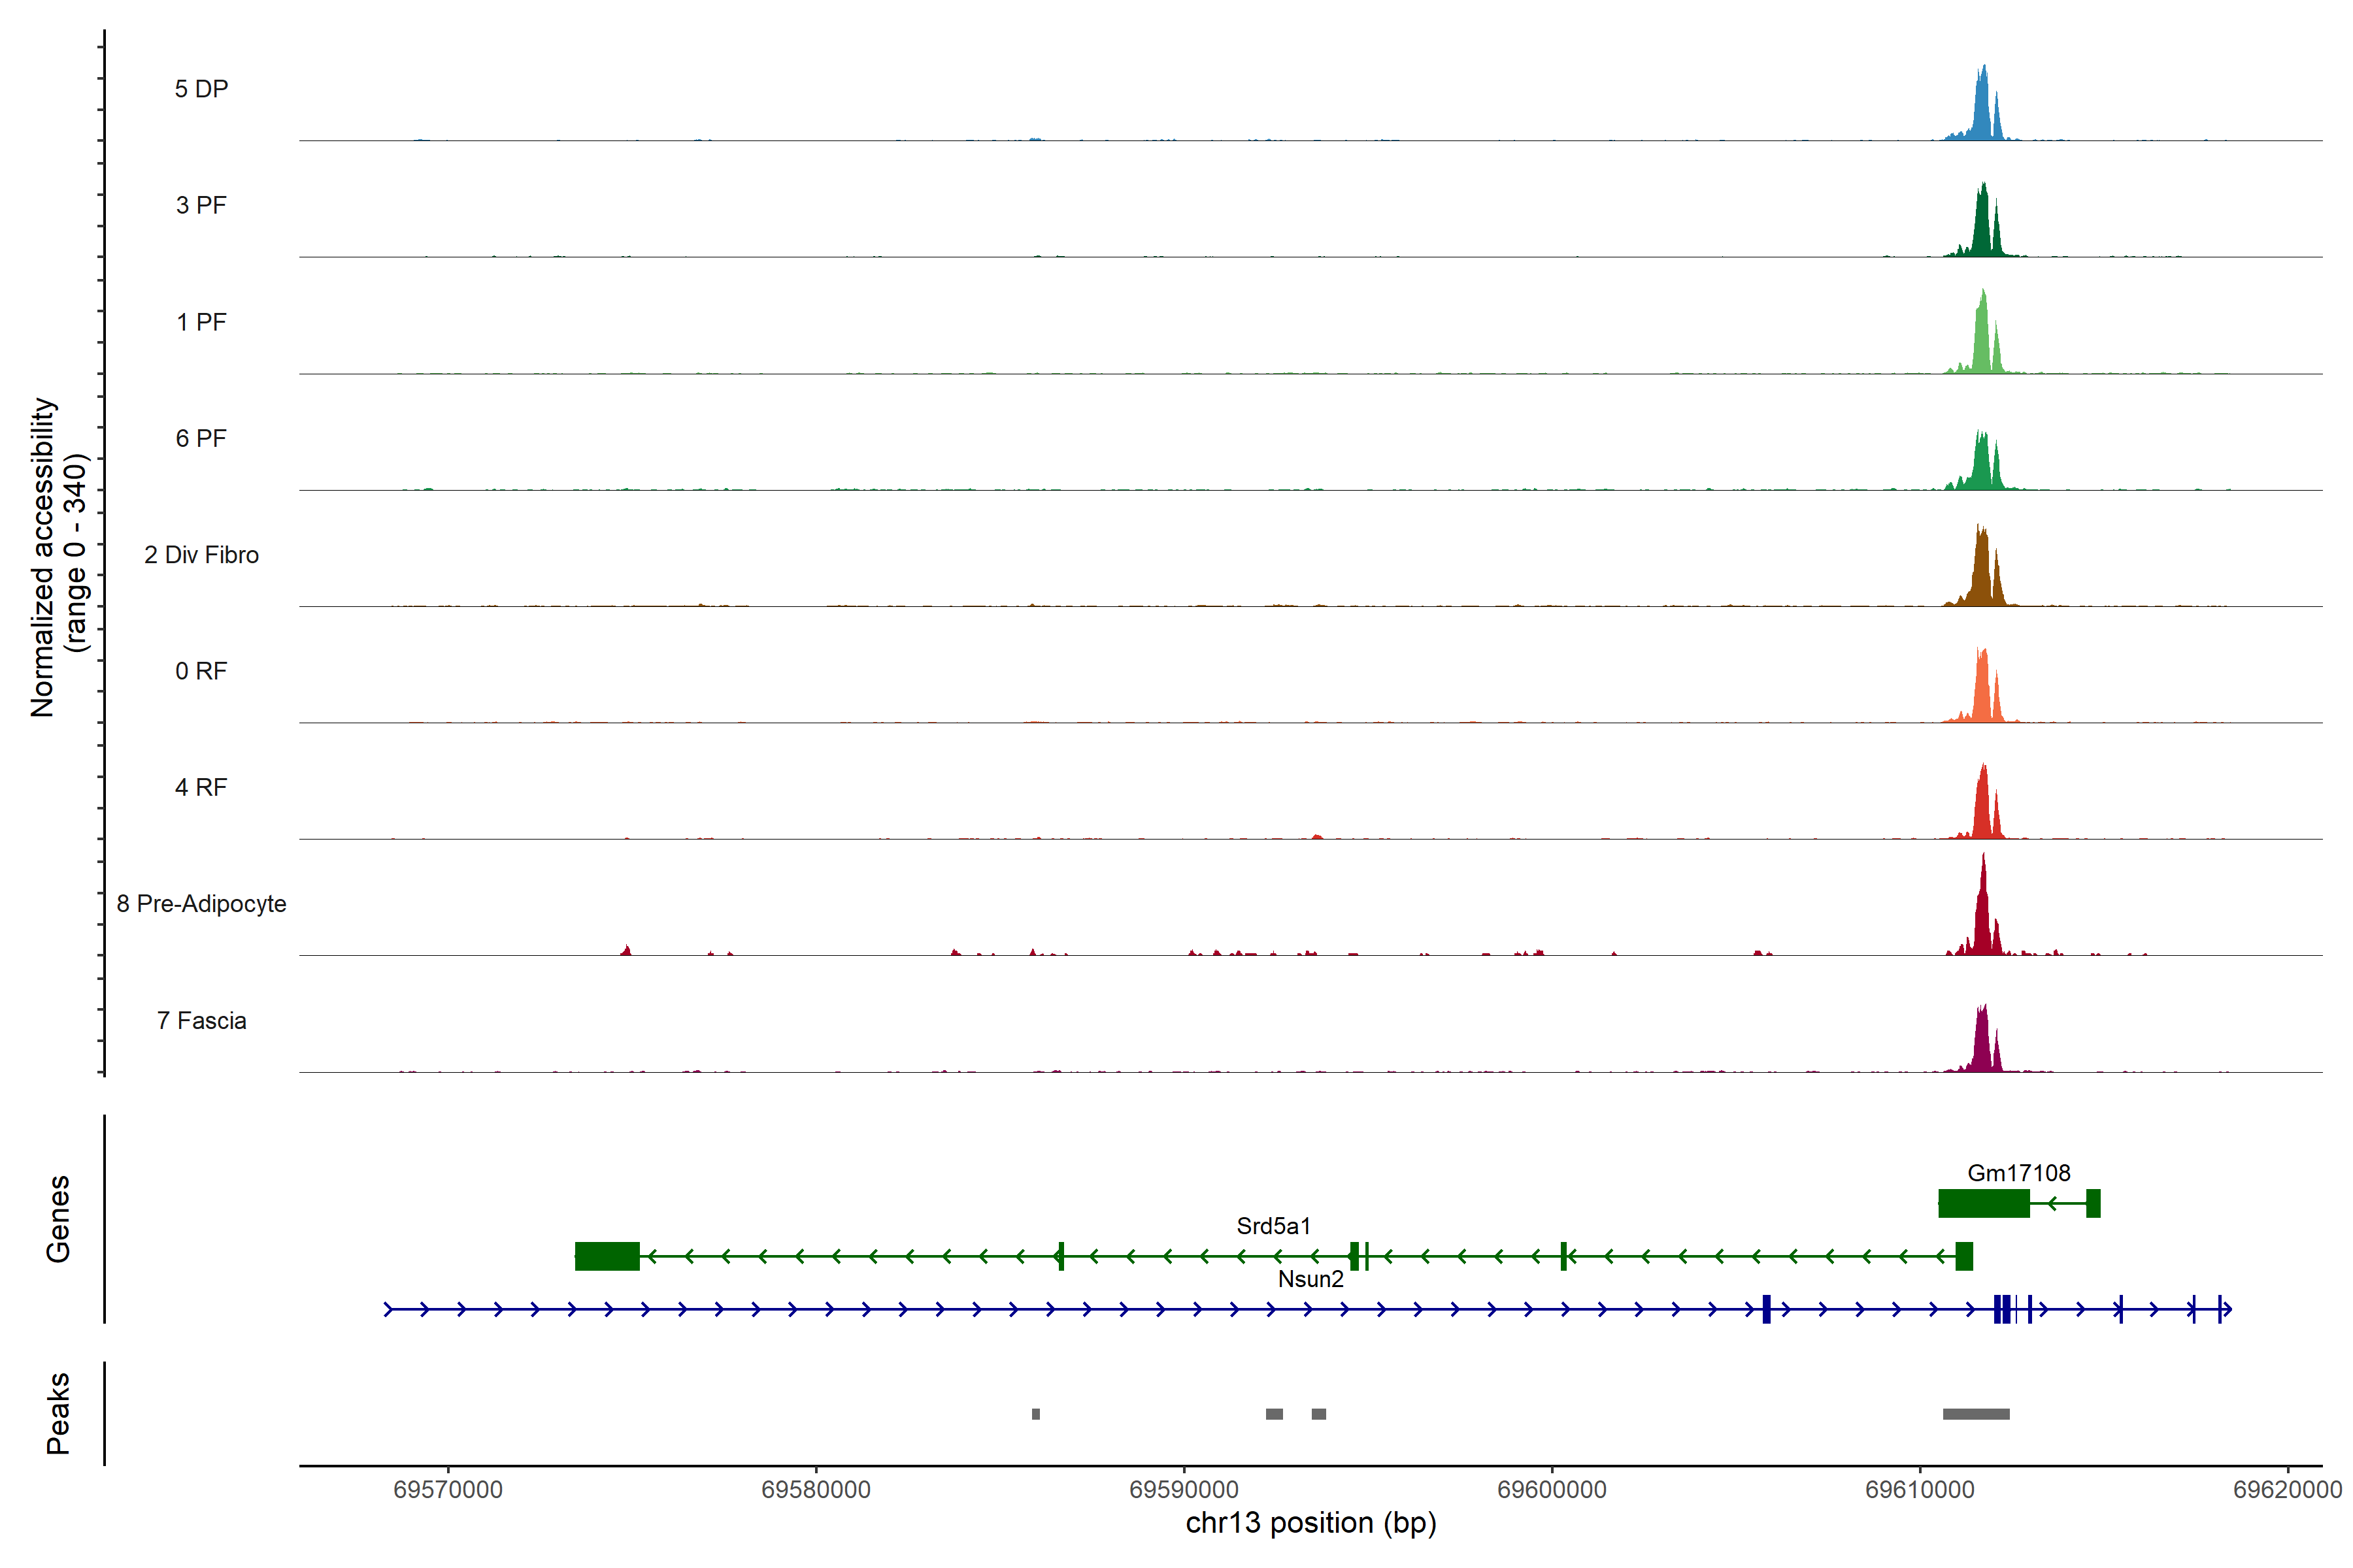Click the Srd5a1 gene label
This screenshot has width=2353, height=1568.
pos(1273,1226)
